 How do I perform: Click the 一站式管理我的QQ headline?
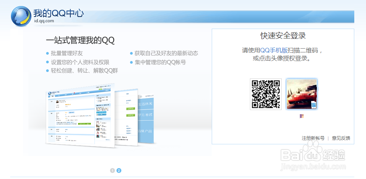[80, 40]
